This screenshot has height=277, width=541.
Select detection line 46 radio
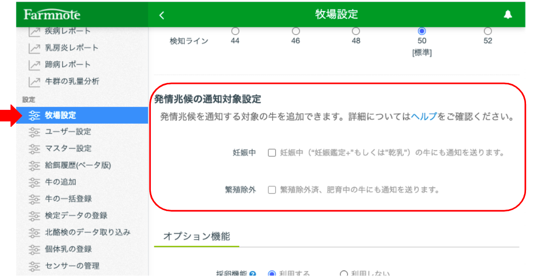tap(296, 31)
